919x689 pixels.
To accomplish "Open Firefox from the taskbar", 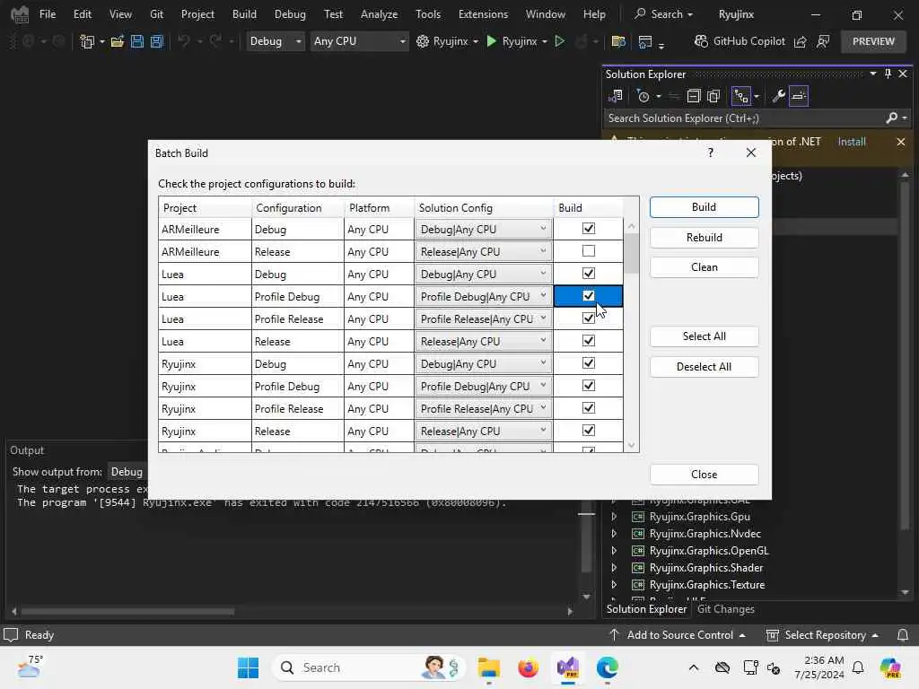I will pyautogui.click(x=528, y=667).
